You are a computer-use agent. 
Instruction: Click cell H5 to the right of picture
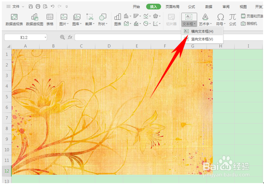click(223, 96)
